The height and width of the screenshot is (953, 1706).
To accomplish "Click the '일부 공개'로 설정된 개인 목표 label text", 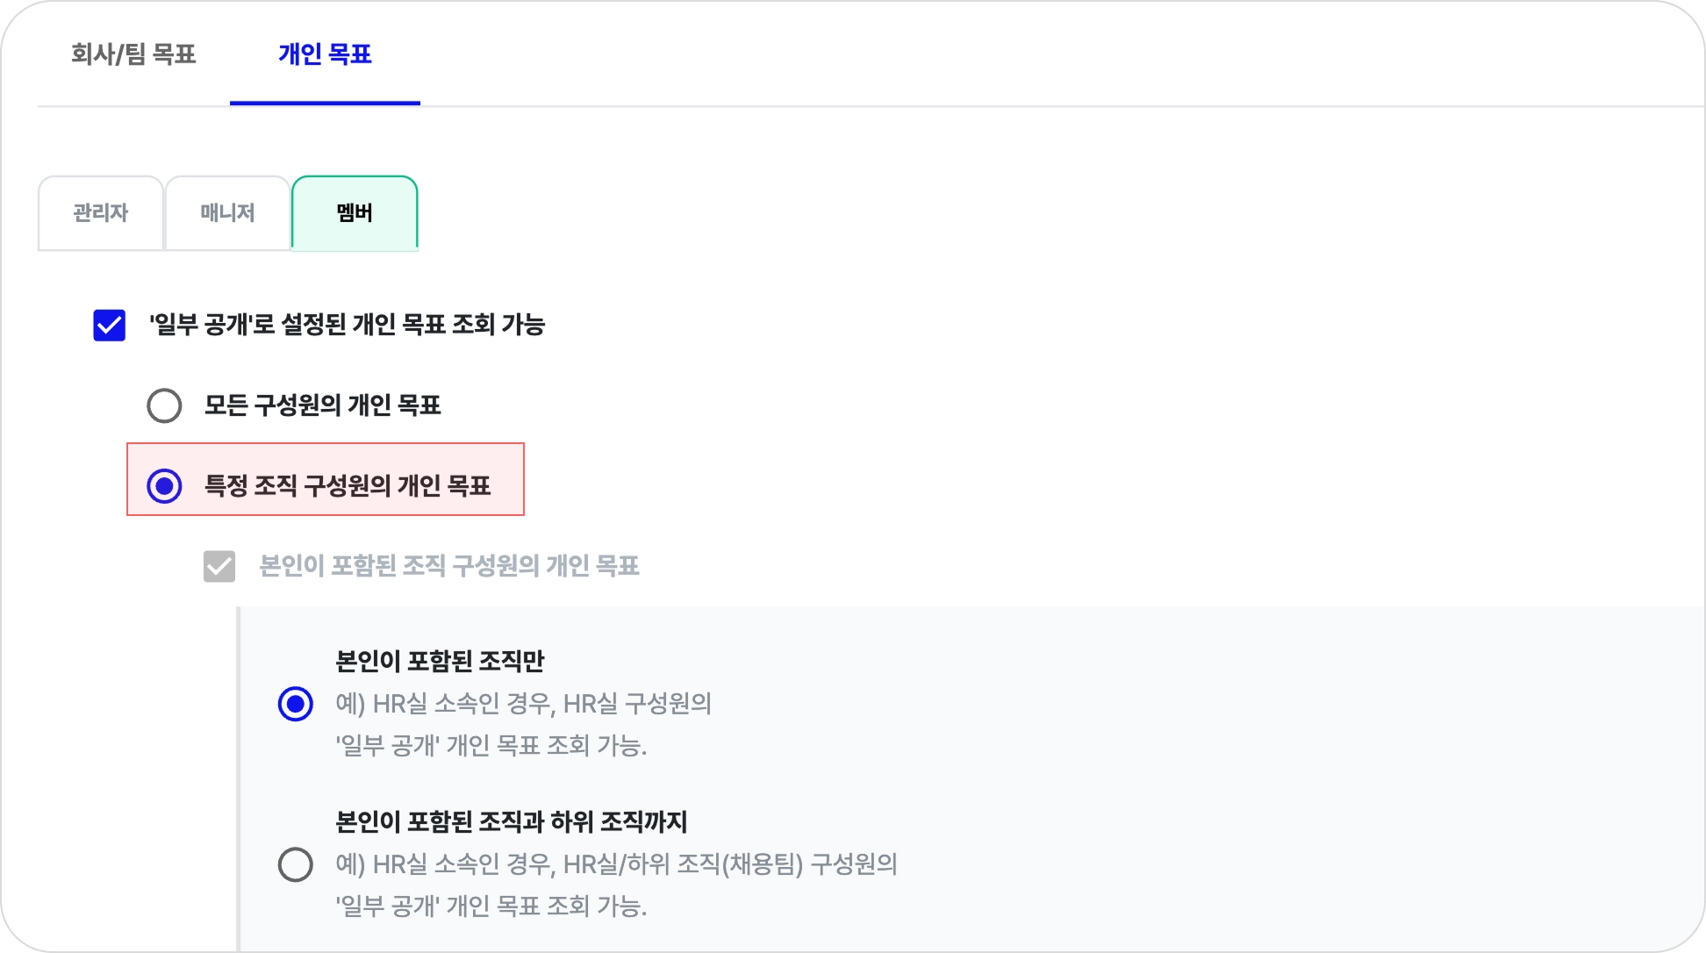I will tap(347, 325).
